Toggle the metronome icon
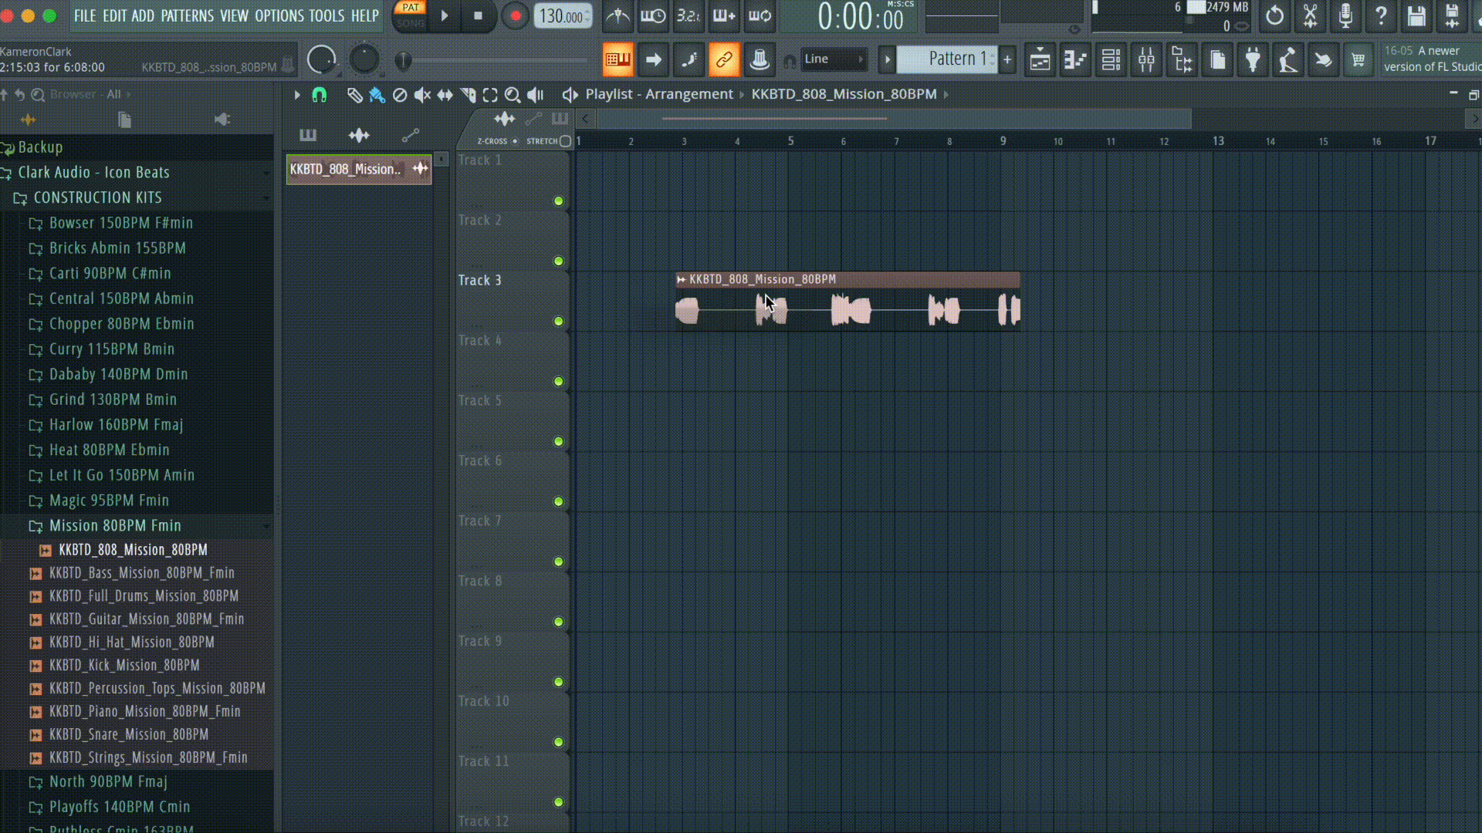Image resolution: width=1482 pixels, height=833 pixels. click(x=617, y=15)
